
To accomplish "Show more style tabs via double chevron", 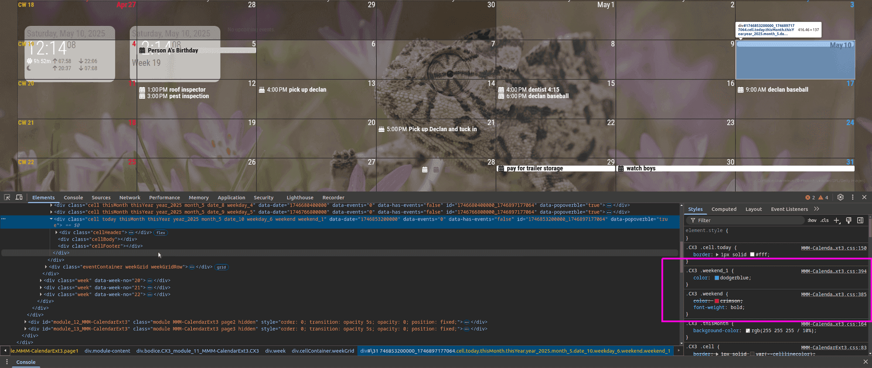I will click(x=817, y=209).
